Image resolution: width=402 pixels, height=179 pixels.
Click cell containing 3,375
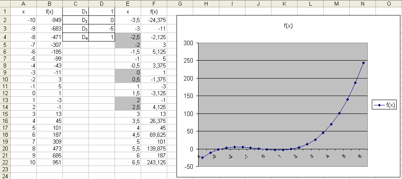pos(154,65)
